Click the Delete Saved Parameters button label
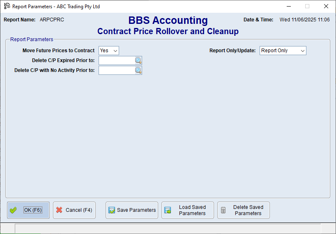The image size is (336, 234). (x=248, y=210)
